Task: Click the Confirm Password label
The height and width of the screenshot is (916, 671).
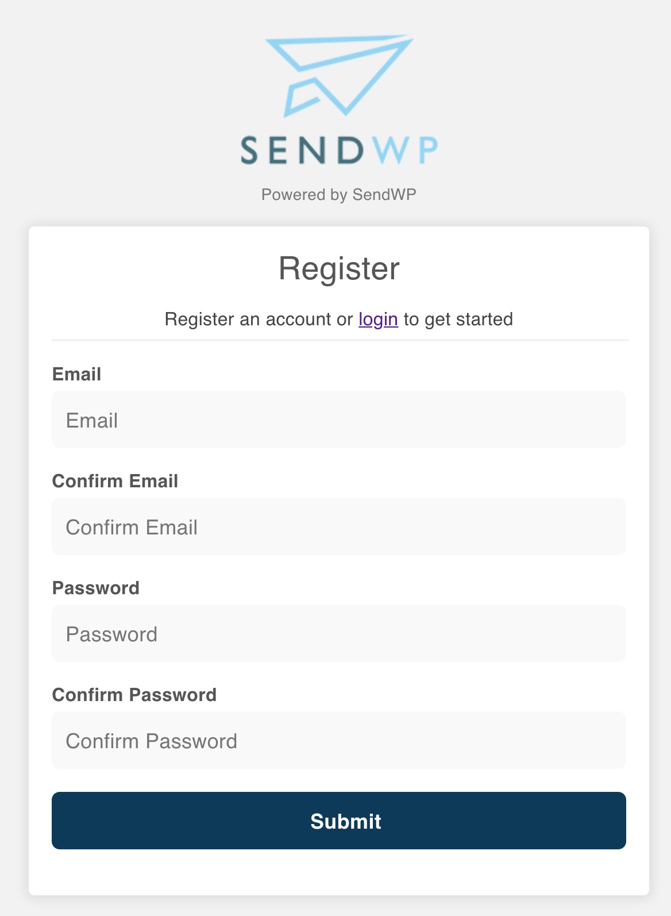Action: click(x=134, y=695)
